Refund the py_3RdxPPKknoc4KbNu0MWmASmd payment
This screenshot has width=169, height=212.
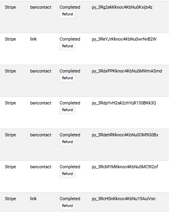point(68,78)
